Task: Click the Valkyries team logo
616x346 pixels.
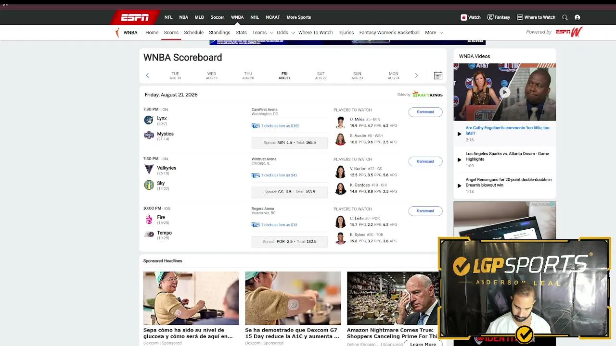Action: tap(149, 170)
